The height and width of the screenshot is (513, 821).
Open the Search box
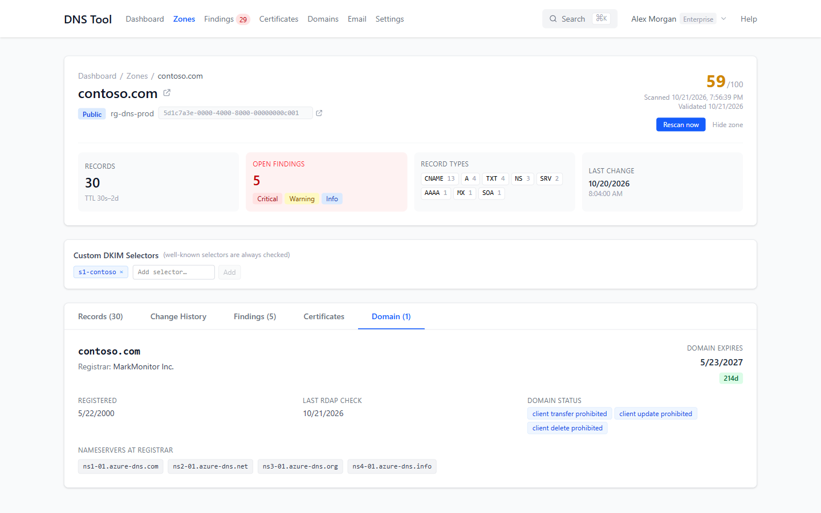580,19
